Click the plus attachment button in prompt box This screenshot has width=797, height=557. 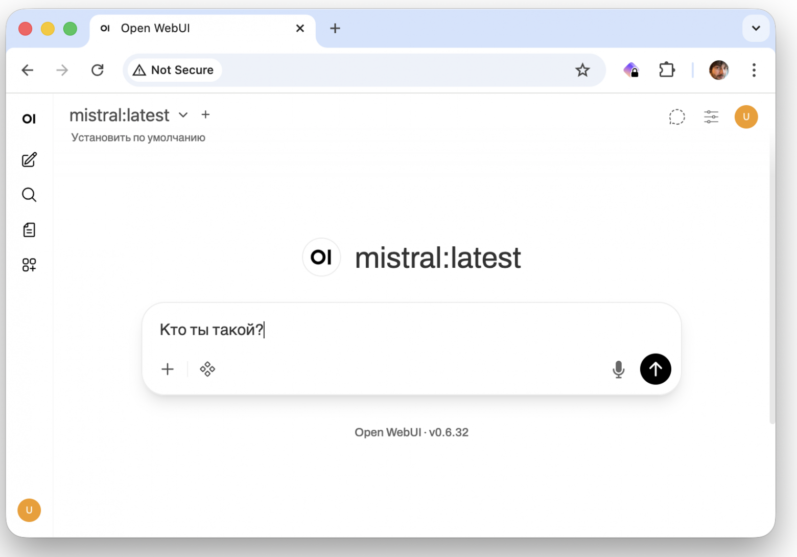click(168, 369)
